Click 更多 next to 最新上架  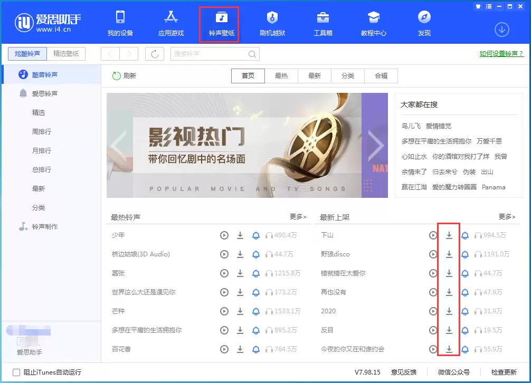[507, 216]
